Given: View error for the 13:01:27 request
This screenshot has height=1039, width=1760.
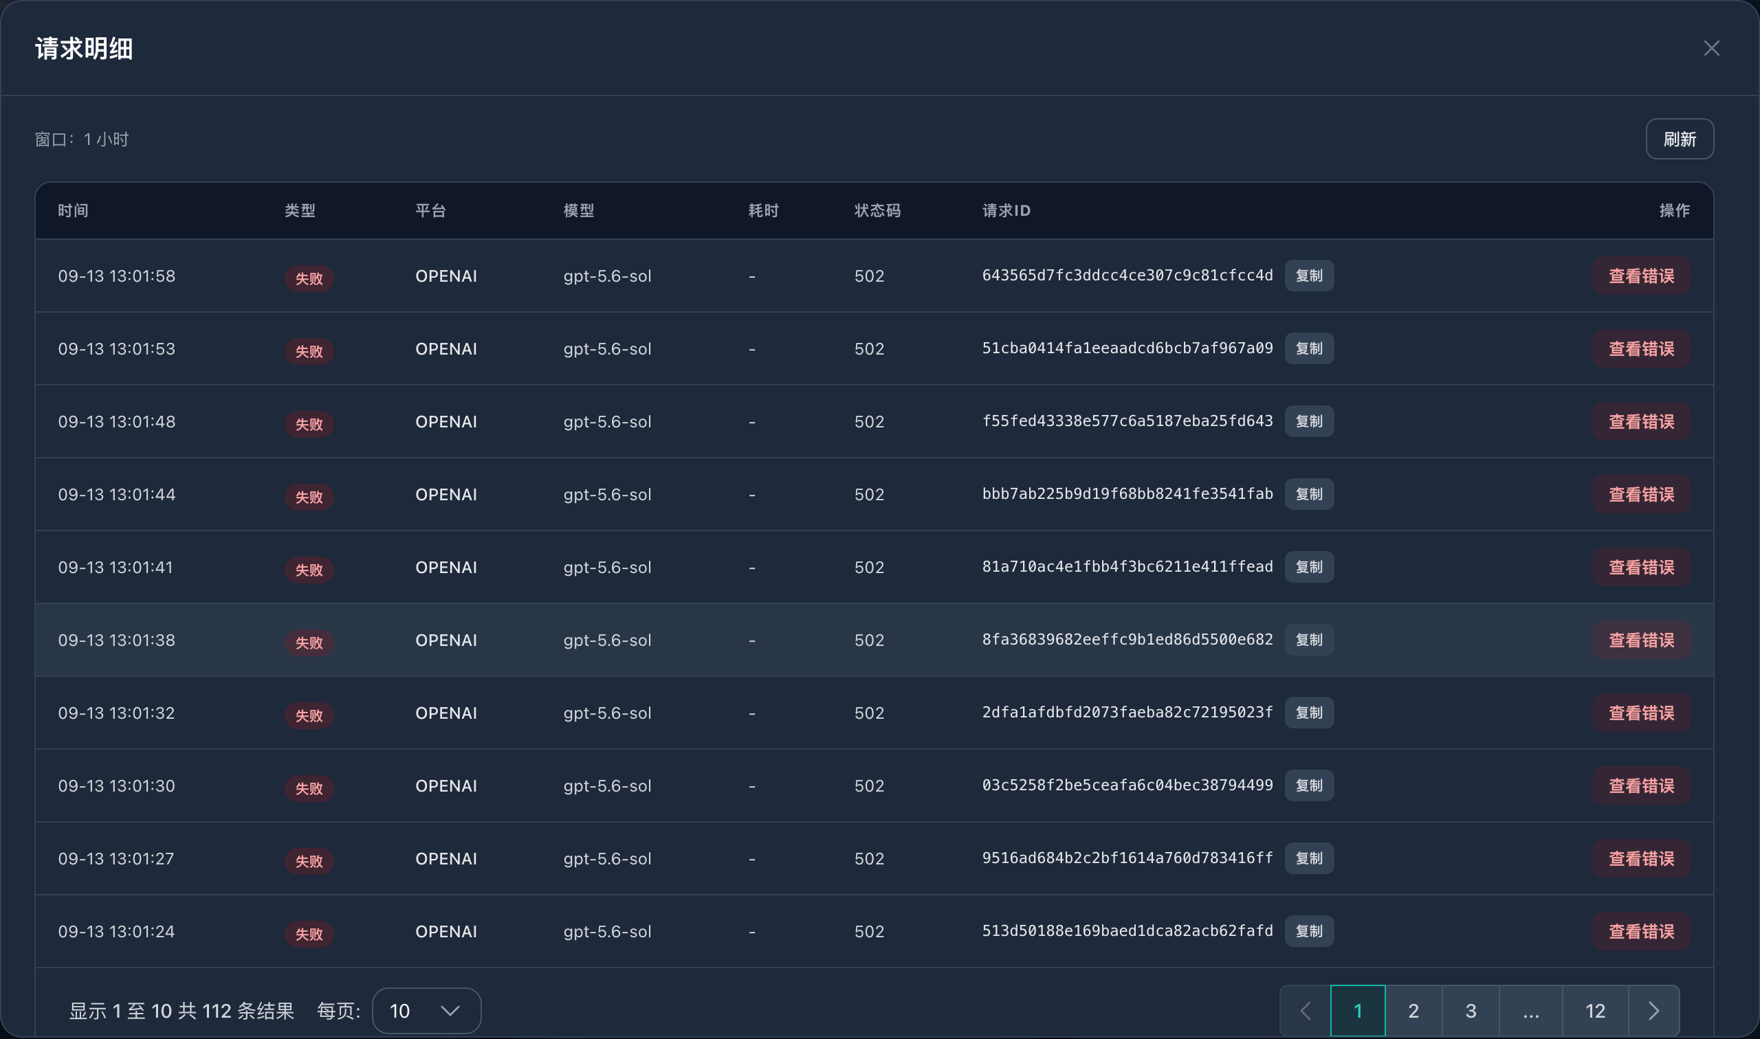Looking at the screenshot, I should click(x=1642, y=858).
